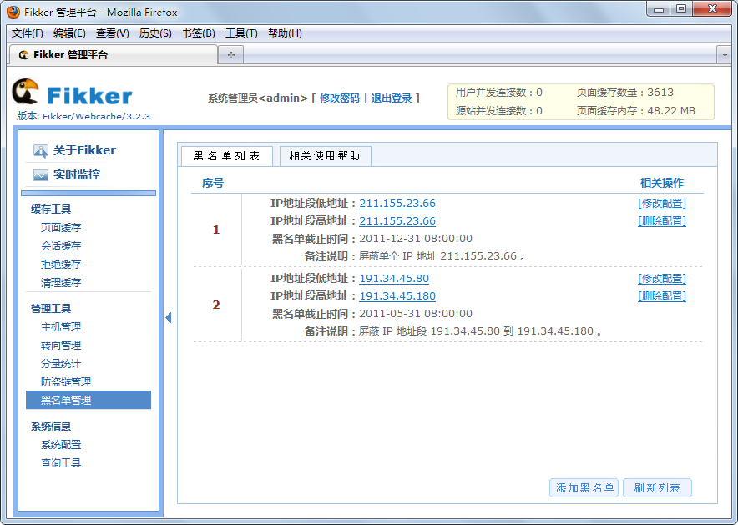
Task: Click the 修改密码 link
Action: [x=339, y=98]
